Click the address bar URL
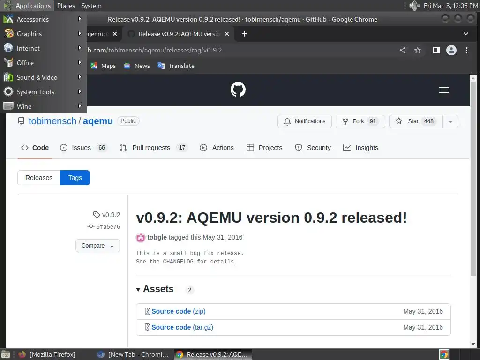The height and width of the screenshot is (360, 480). pos(153,50)
